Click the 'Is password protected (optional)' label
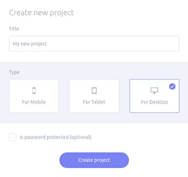188x177 pixels. [55, 137]
